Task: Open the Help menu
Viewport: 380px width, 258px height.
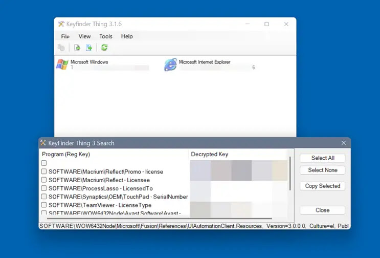Action: (x=127, y=36)
